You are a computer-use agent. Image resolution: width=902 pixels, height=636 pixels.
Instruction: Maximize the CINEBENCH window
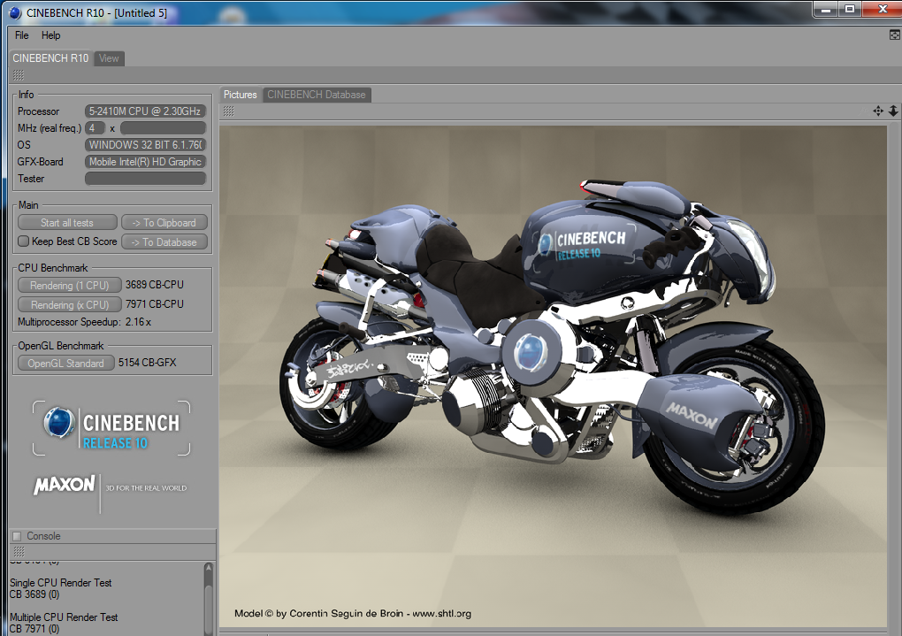coord(850,9)
